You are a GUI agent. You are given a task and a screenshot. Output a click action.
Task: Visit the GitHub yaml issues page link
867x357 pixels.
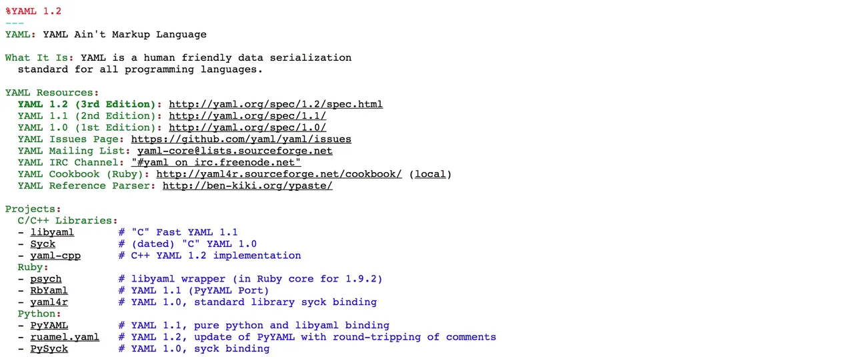pos(241,139)
